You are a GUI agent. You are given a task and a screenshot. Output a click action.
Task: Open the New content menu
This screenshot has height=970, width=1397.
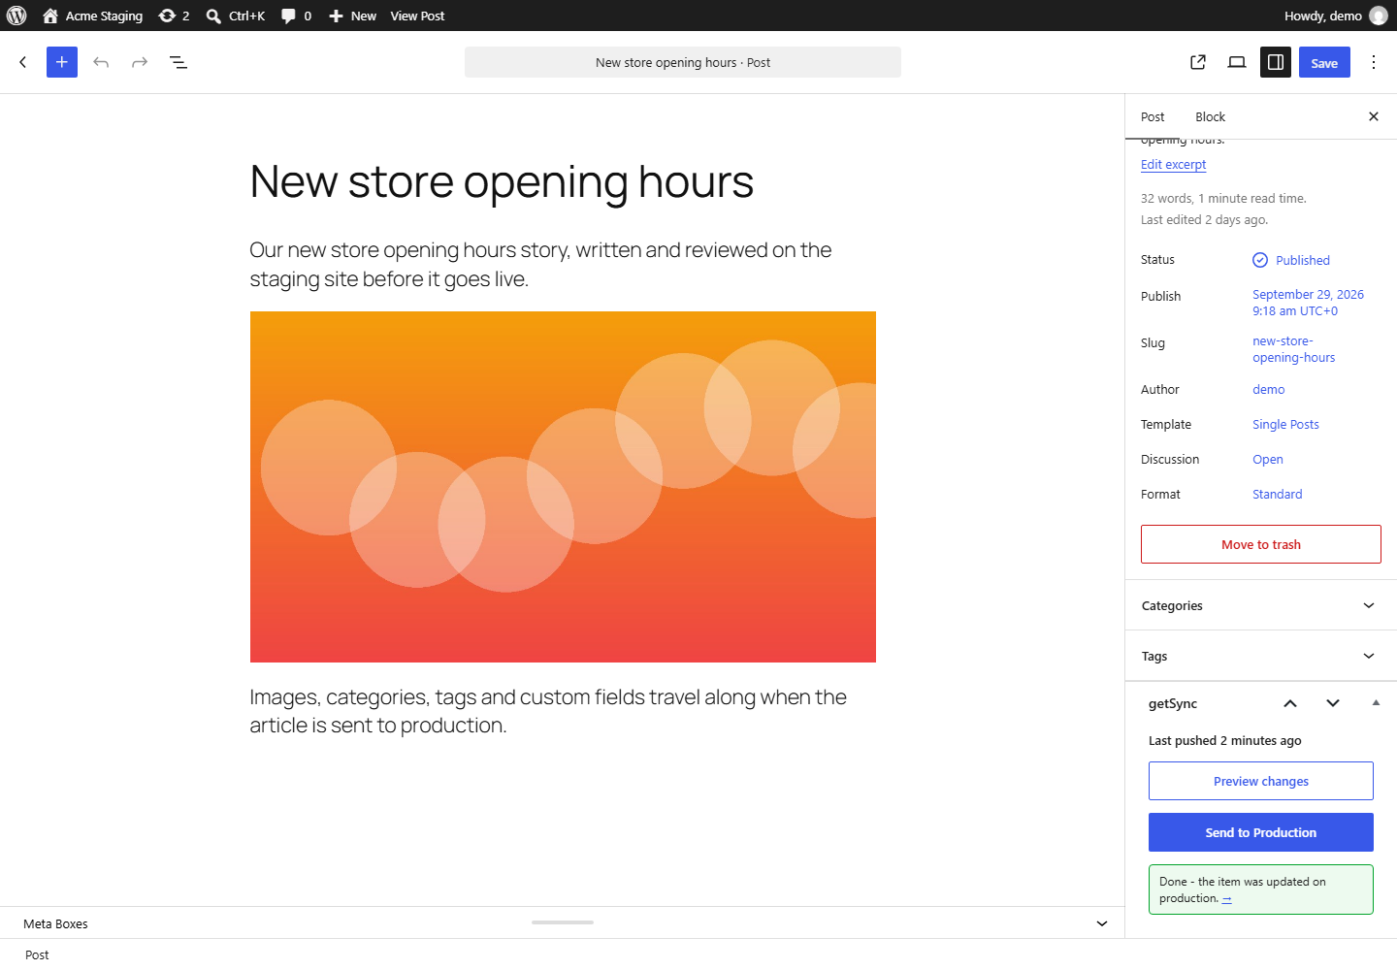tap(352, 16)
